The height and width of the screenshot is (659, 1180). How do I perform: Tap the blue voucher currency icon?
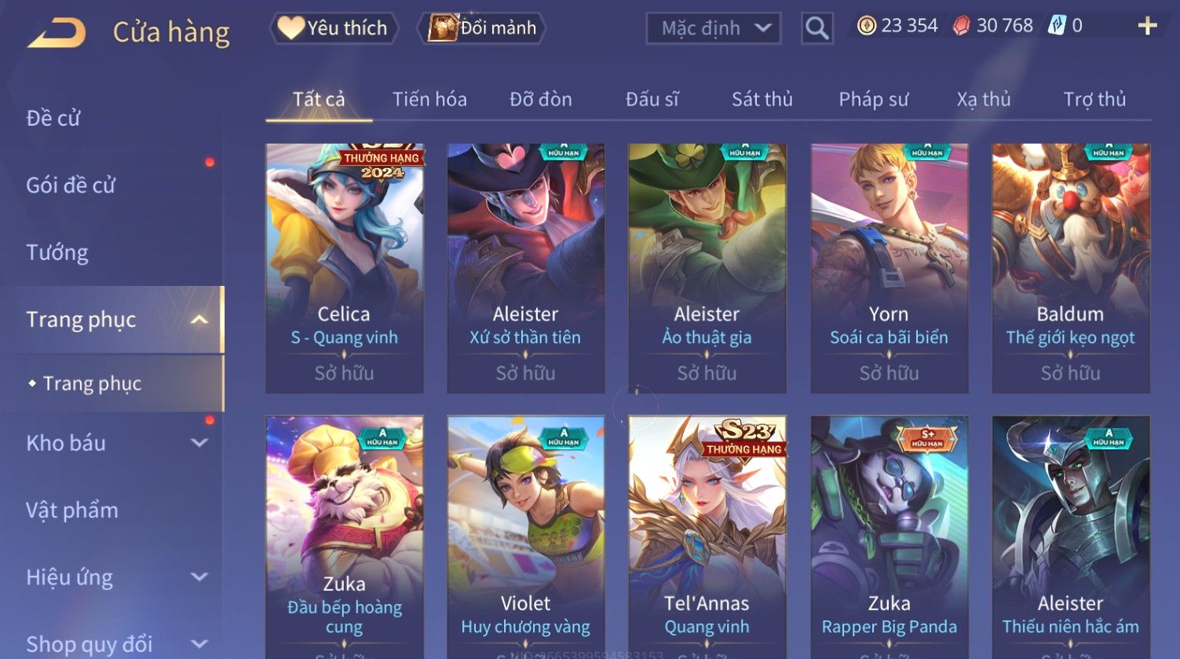point(1057,26)
